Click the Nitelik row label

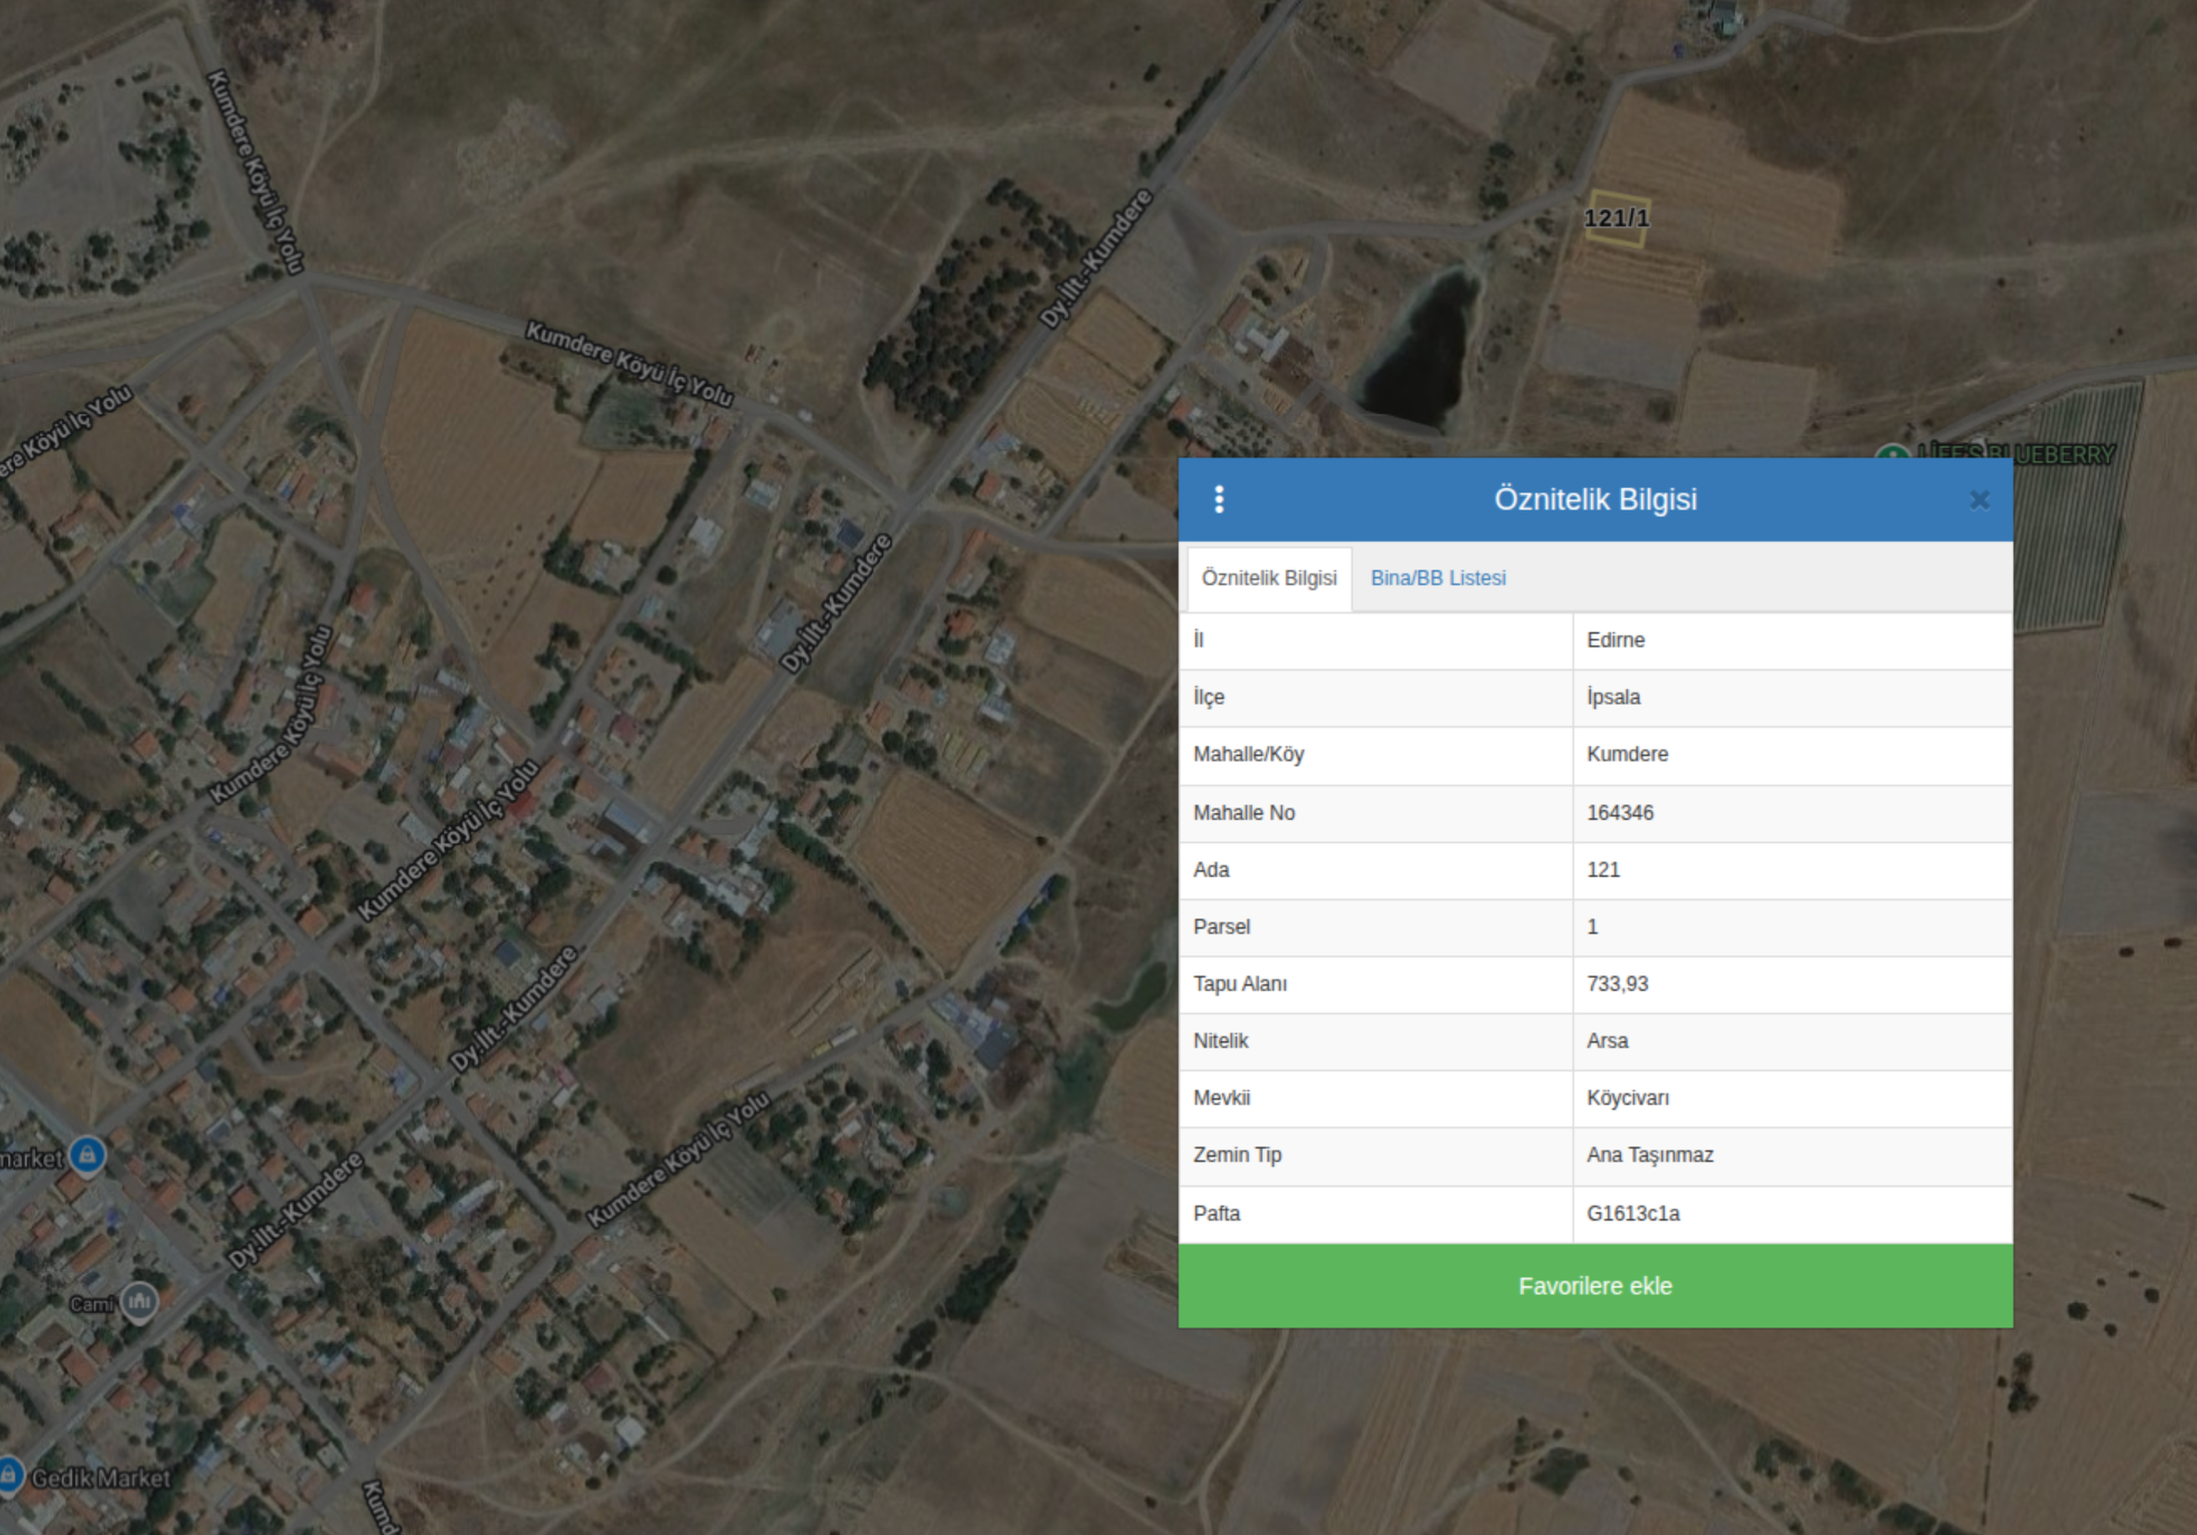1221,1041
